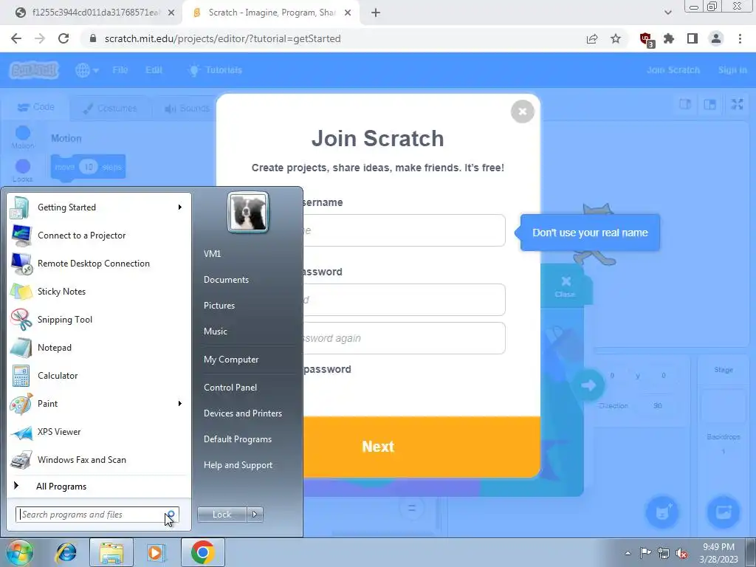Open Control Panel
Image resolution: width=756 pixels, height=567 pixels.
[x=230, y=387]
